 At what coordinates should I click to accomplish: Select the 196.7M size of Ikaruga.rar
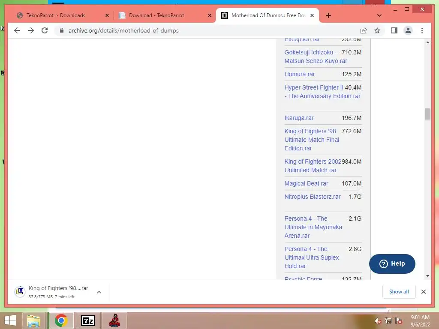tap(352, 118)
